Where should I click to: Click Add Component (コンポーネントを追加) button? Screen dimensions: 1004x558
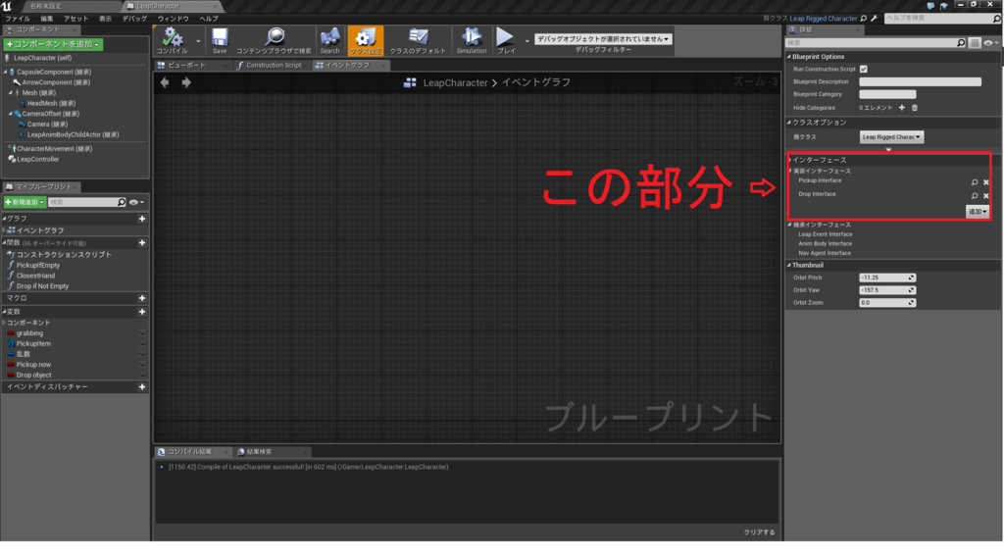pyautogui.click(x=53, y=44)
